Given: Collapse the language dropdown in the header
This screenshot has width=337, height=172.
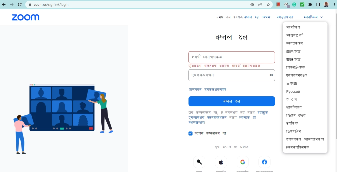Looking at the screenshot, I should pyautogui.click(x=313, y=17).
